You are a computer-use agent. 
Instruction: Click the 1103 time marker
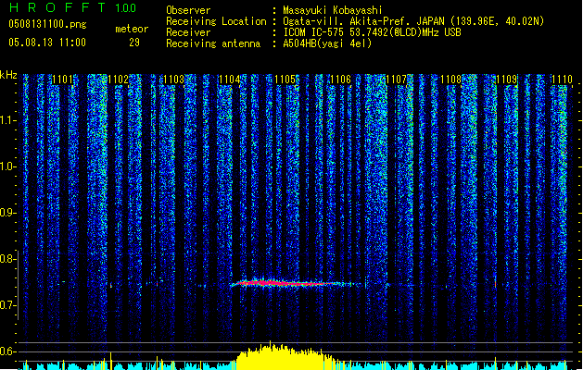173,79
